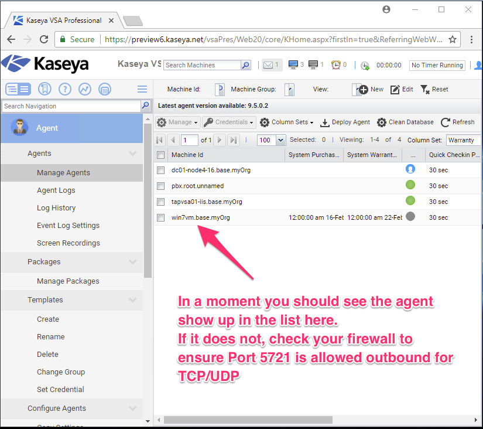Image resolution: width=483 pixels, height=429 pixels.
Task: Reload the page with the refresh icon
Action: 44,39
